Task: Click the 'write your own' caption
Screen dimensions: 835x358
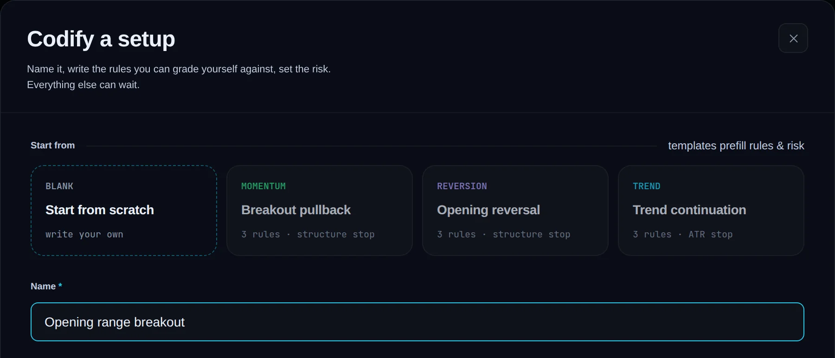Action: [x=84, y=234]
